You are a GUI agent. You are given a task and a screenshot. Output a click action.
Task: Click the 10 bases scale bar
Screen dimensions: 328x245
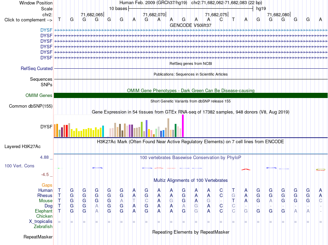(191, 9)
